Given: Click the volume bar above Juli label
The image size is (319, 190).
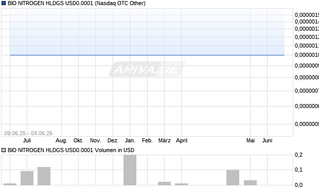Looking at the screenshot, I should pyautogui.click(x=27, y=178).
